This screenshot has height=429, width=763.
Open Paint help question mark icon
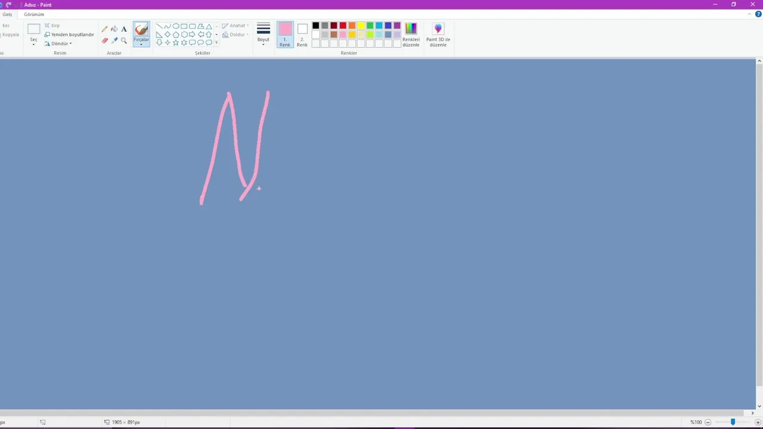coord(758,14)
